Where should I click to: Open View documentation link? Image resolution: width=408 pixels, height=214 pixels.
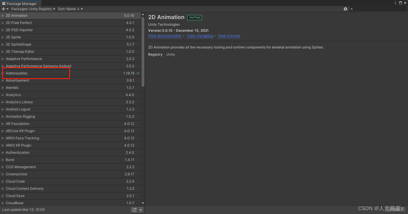click(x=165, y=36)
